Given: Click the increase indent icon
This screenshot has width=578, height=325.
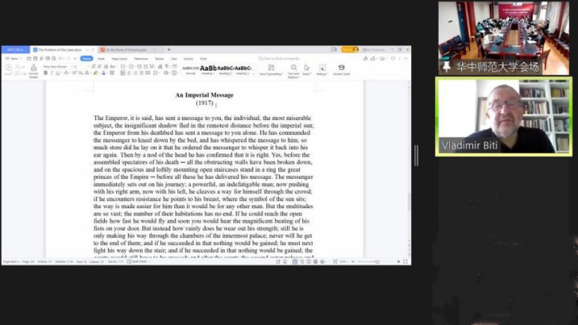Looking at the screenshot, I should pos(145,66).
